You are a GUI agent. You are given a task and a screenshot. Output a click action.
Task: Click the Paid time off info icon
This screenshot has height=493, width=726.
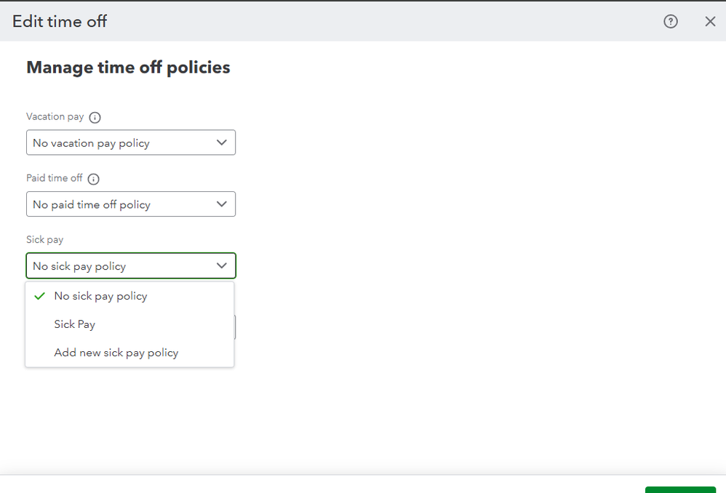point(93,179)
